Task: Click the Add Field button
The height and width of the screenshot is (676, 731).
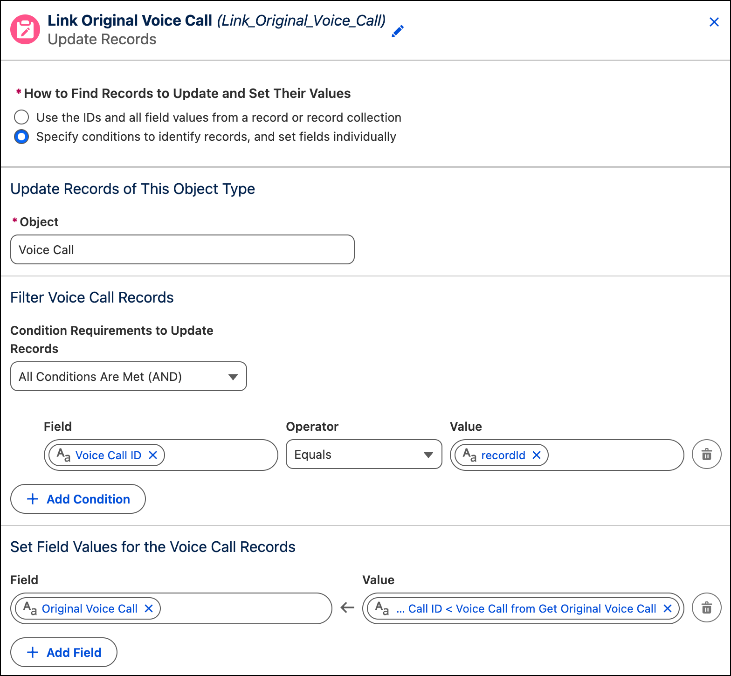Action: (x=64, y=652)
